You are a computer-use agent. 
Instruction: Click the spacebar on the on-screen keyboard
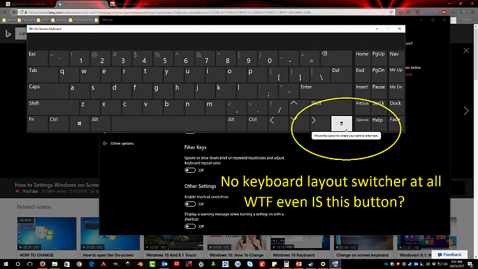coord(168,124)
